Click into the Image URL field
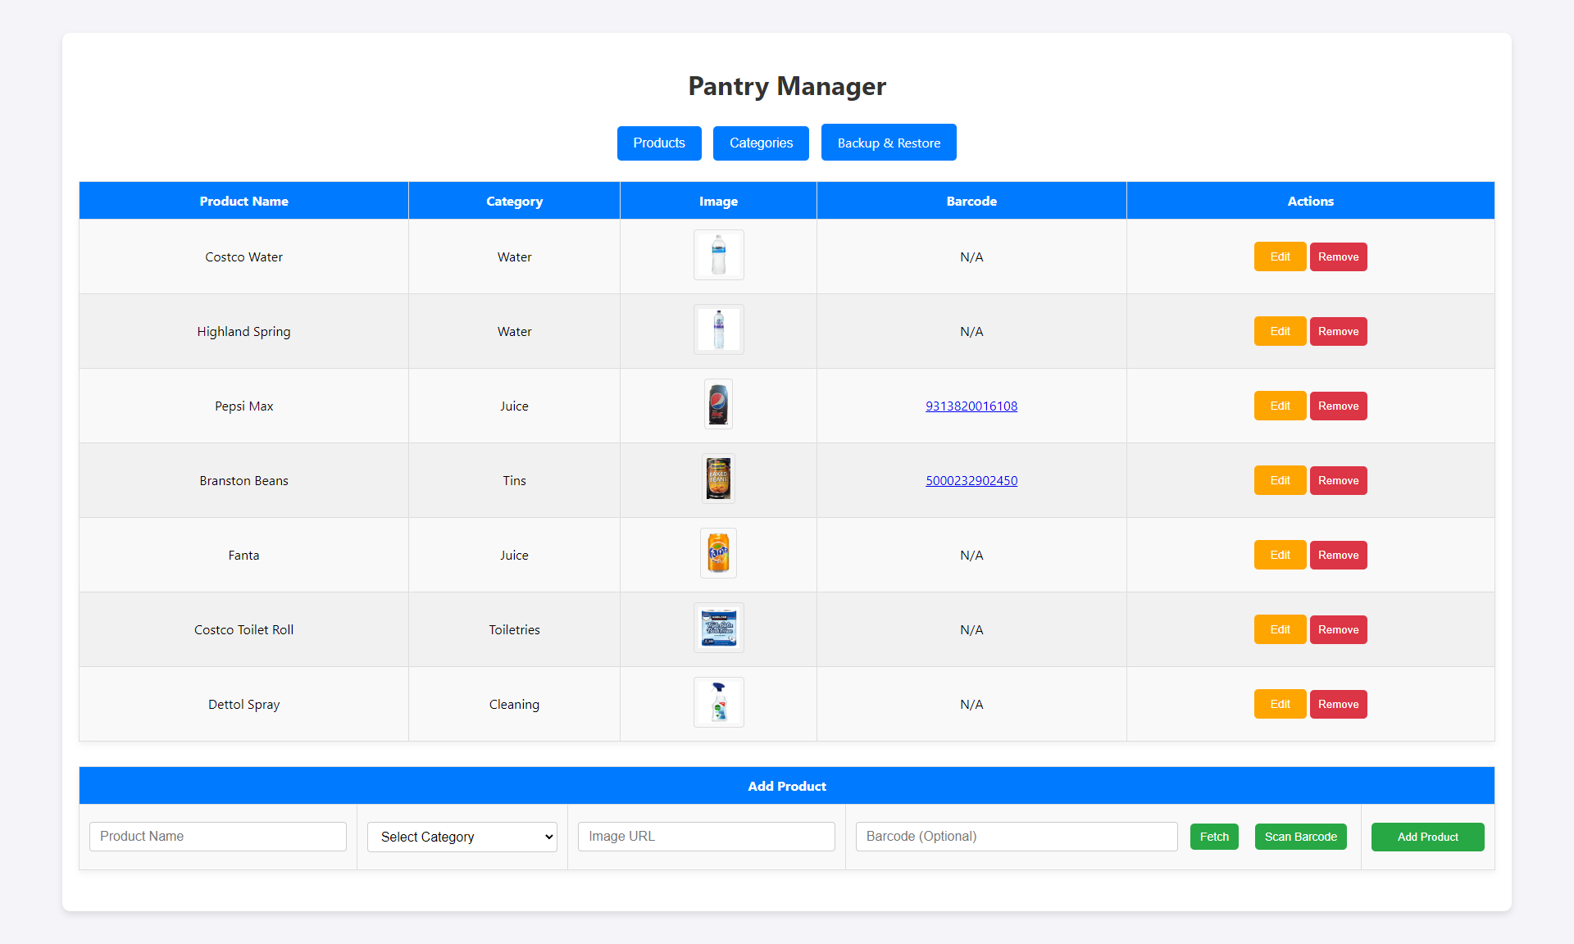This screenshot has height=944, width=1574. pos(706,837)
